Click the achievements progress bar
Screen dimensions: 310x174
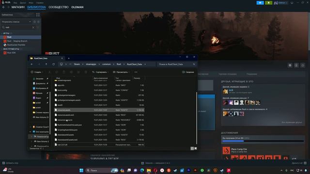[263, 141]
